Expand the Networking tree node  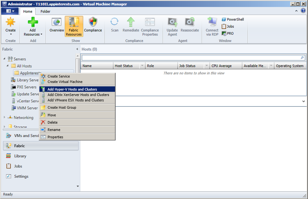4,117
